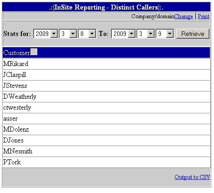Select the ctwesterly customer row

[x=106, y=107]
